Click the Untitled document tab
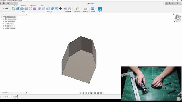Image resolution: width=182 pixels, height=102 pixels. click(90, 3)
